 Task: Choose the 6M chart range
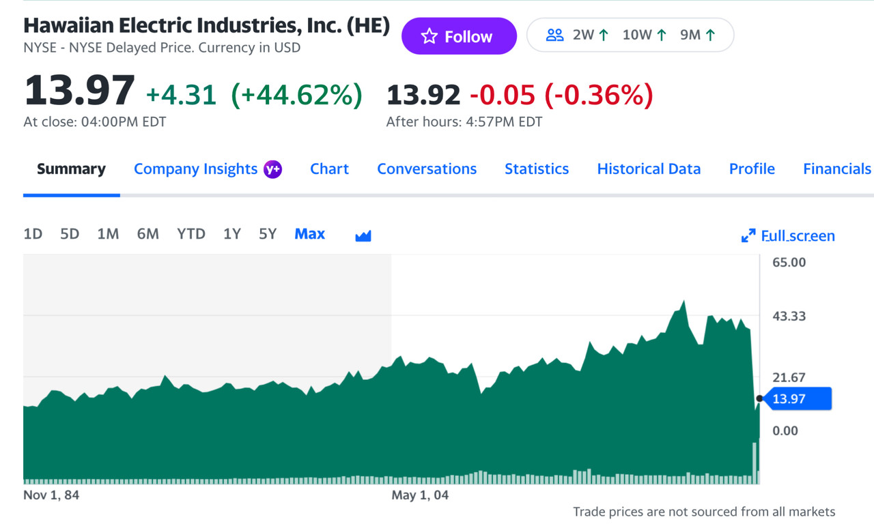click(147, 234)
